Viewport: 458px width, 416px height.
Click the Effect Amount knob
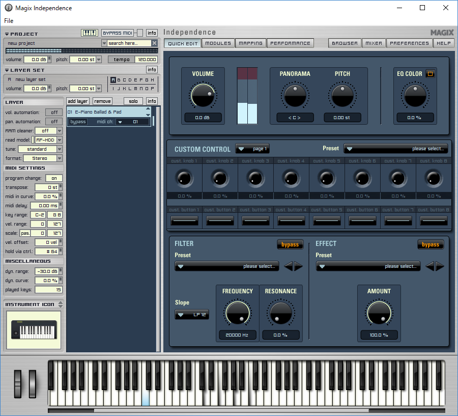[x=379, y=313]
